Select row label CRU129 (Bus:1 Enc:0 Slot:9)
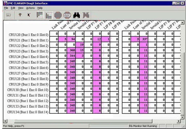Screen dimensions: 186x129 (29, 85)
